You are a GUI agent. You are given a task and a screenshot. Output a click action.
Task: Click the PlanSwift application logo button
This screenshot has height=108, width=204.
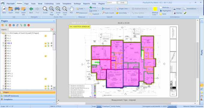tap(2, 3)
